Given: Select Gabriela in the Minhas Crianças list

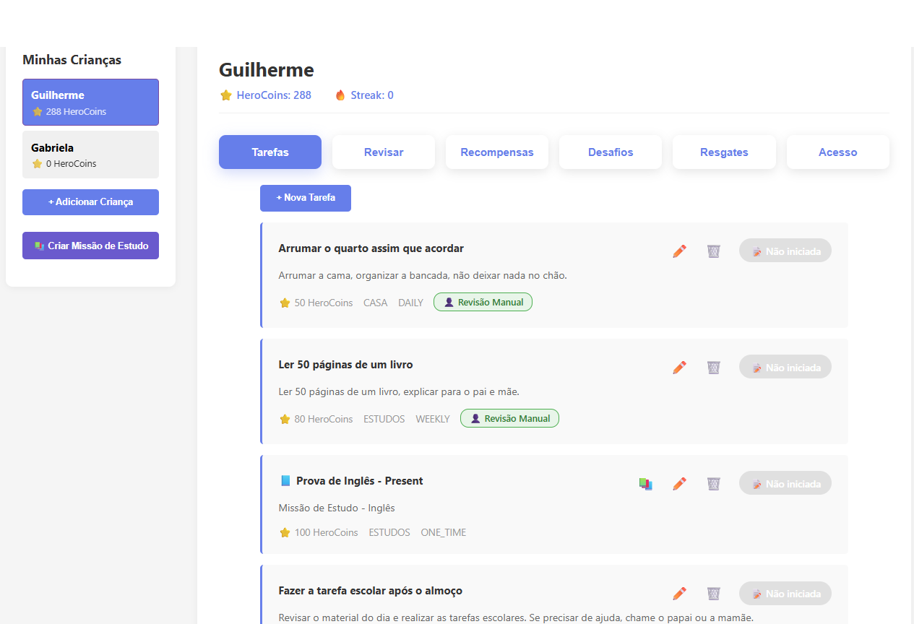Looking at the screenshot, I should click(90, 154).
